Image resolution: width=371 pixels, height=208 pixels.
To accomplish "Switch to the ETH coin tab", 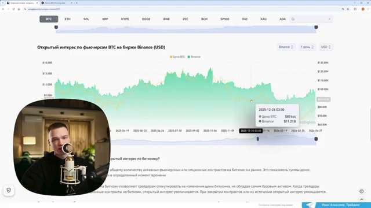I will point(67,19).
